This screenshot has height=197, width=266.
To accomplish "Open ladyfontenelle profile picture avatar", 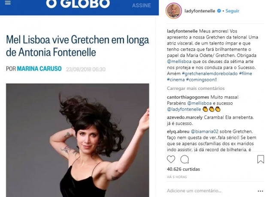I will pyautogui.click(x=174, y=11).
